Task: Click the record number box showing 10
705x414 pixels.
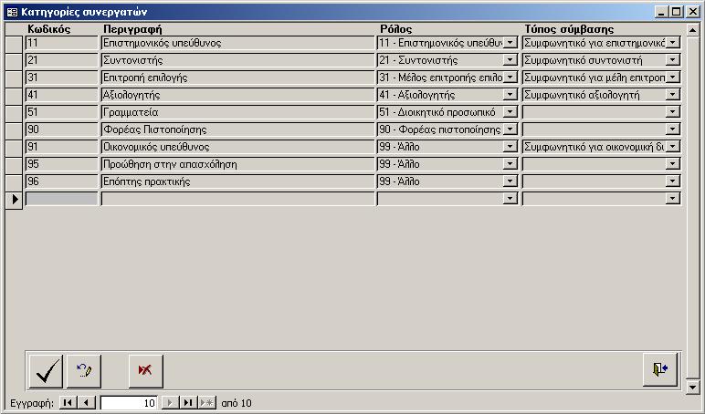Action: pyautogui.click(x=130, y=402)
